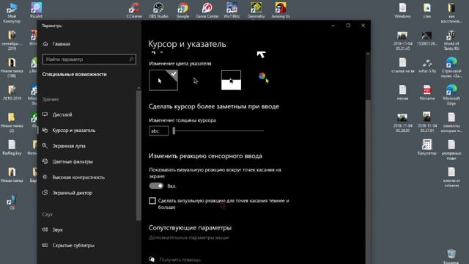Click the Получить помощь link
The width and height of the screenshot is (469, 264).
180,260
